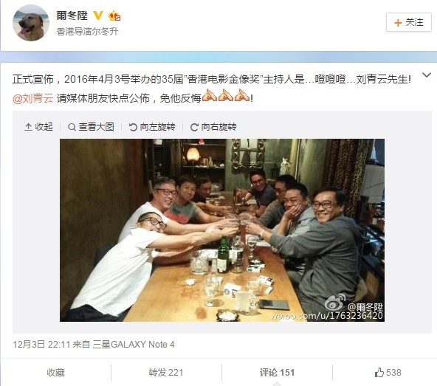The width and height of the screenshot is (437, 386).
Task: Open the 三星GALAXY Note 4 source link
Action: coord(134,345)
